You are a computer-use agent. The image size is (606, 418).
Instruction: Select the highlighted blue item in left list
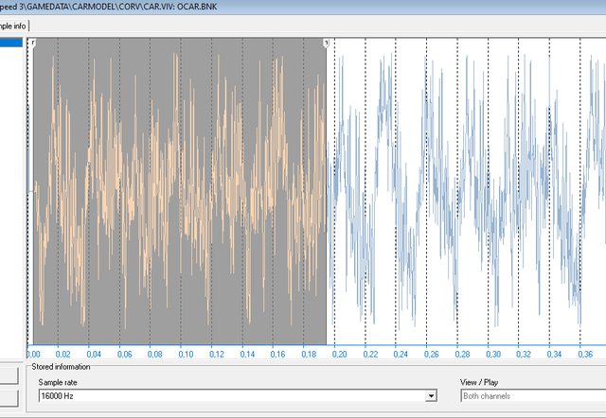click(x=11, y=43)
